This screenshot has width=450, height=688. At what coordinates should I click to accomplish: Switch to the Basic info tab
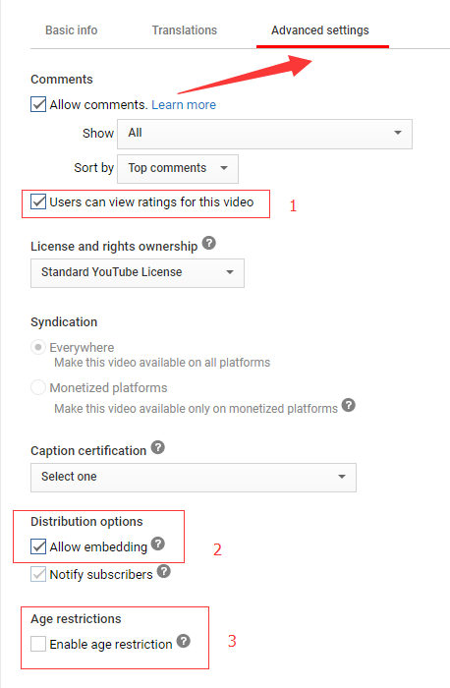[x=72, y=30]
